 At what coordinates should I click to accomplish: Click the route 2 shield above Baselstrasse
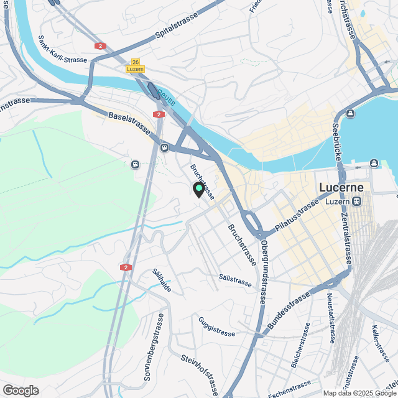point(159,114)
